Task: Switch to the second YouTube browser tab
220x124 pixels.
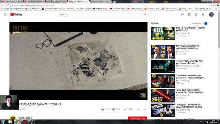Action: coord(34,2)
